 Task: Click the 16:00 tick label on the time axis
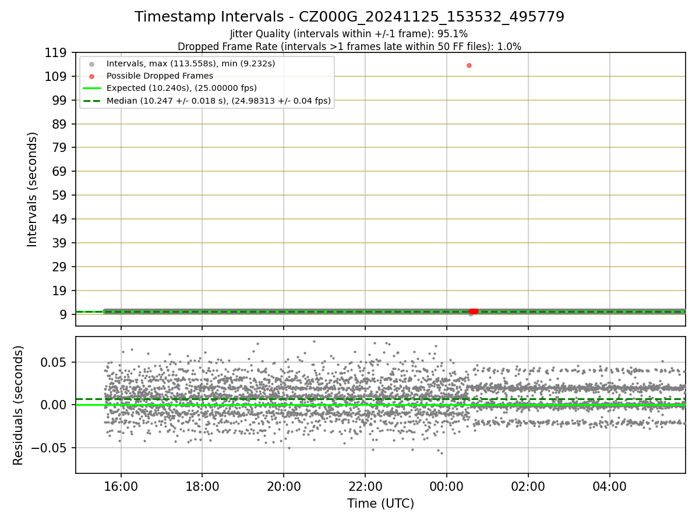pyautogui.click(x=121, y=487)
